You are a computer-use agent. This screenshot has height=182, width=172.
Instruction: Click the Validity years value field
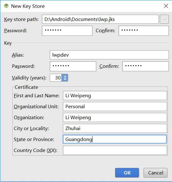(x=56, y=78)
